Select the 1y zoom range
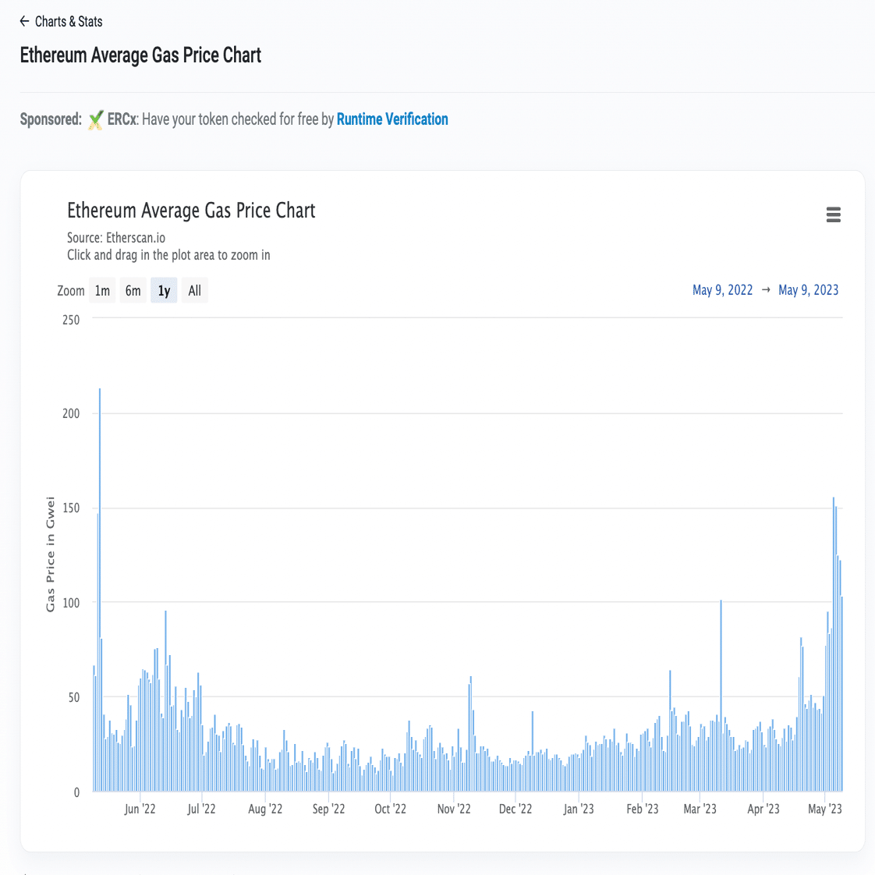Viewport: 875px width, 875px height. (164, 291)
